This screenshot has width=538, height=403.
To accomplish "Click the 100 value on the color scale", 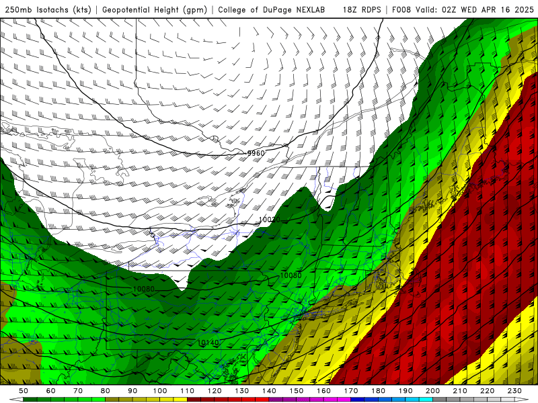I will click(x=160, y=391).
